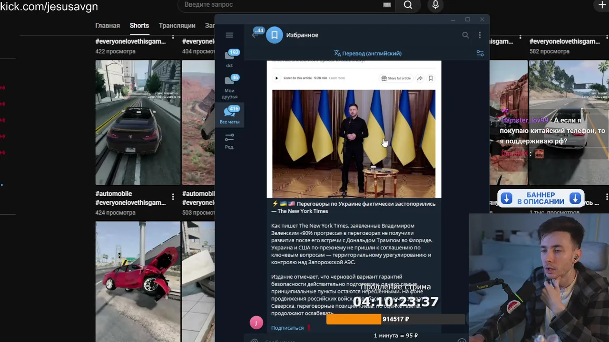Click the YouTube magnifier search button
609x342 pixels.
[408, 5]
